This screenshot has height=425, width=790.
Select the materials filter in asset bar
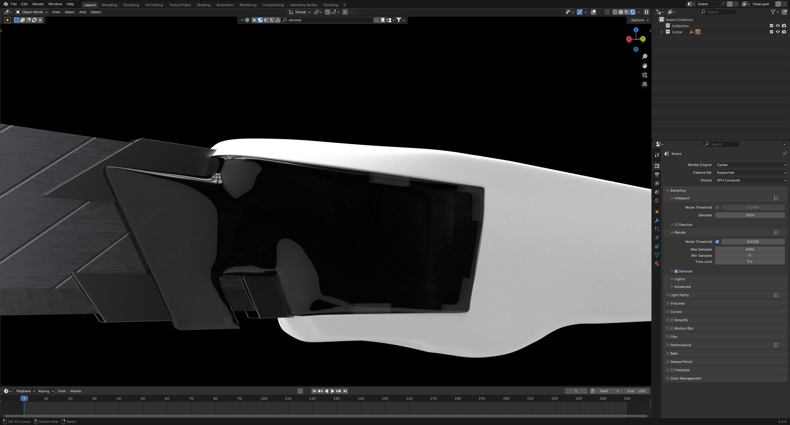pos(260,20)
